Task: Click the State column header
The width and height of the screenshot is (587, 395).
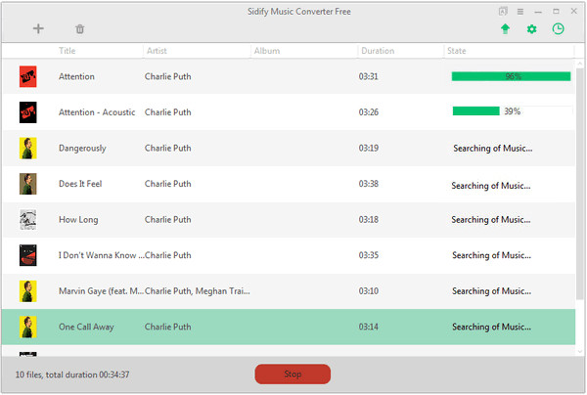Action: pos(457,51)
